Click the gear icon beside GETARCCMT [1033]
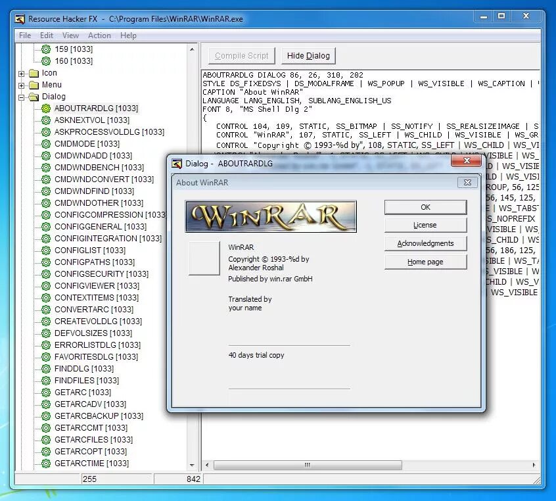Image resolution: width=556 pixels, height=501 pixels. coord(46,428)
